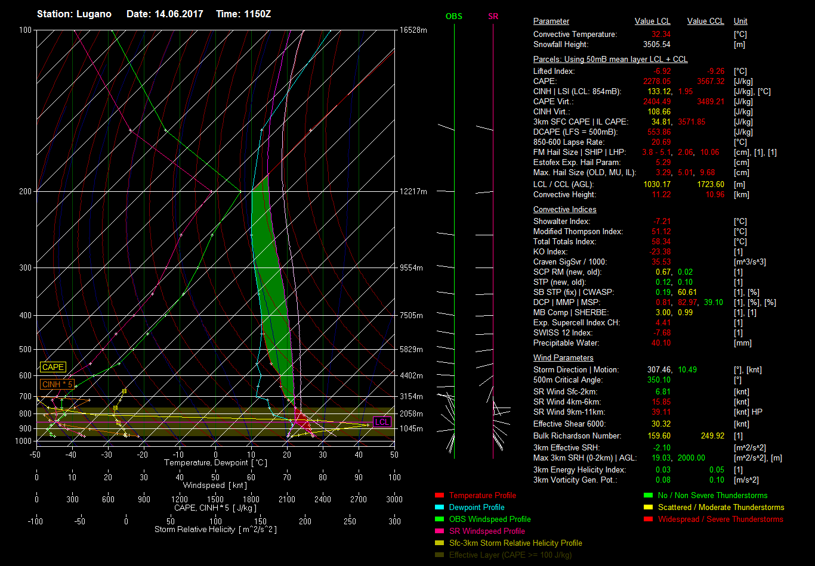Click the green No / Non Severe Thunderstorms swatch
The image size is (815, 566).
649,496
